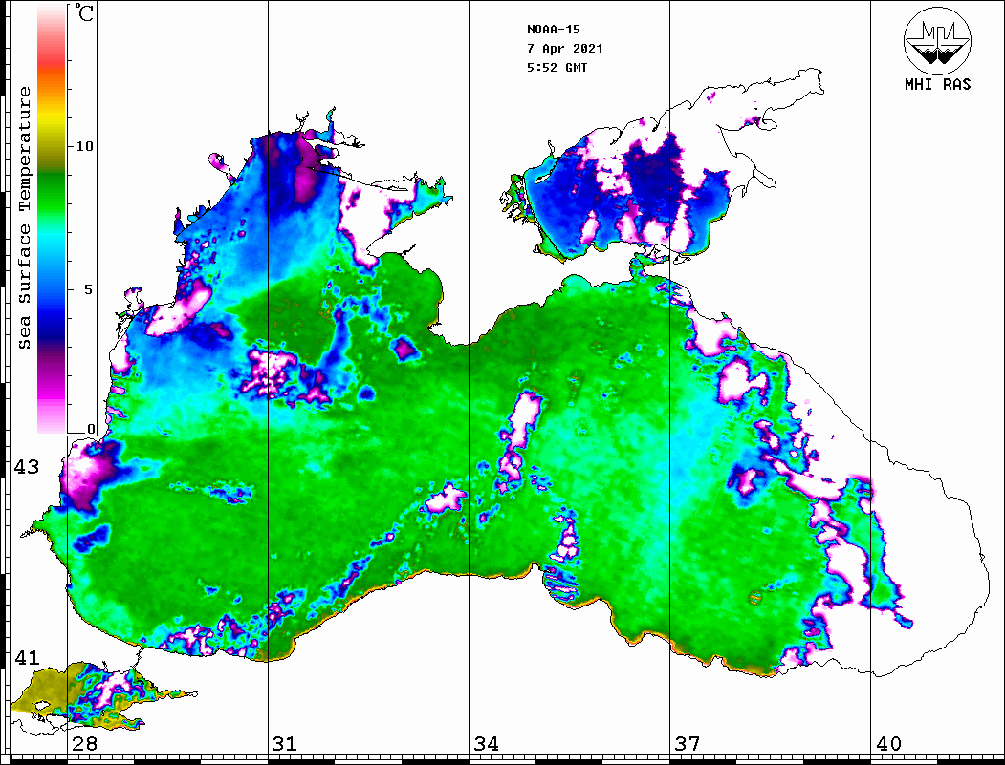Click longitude label '31'
The image size is (1005, 765).
285,744
